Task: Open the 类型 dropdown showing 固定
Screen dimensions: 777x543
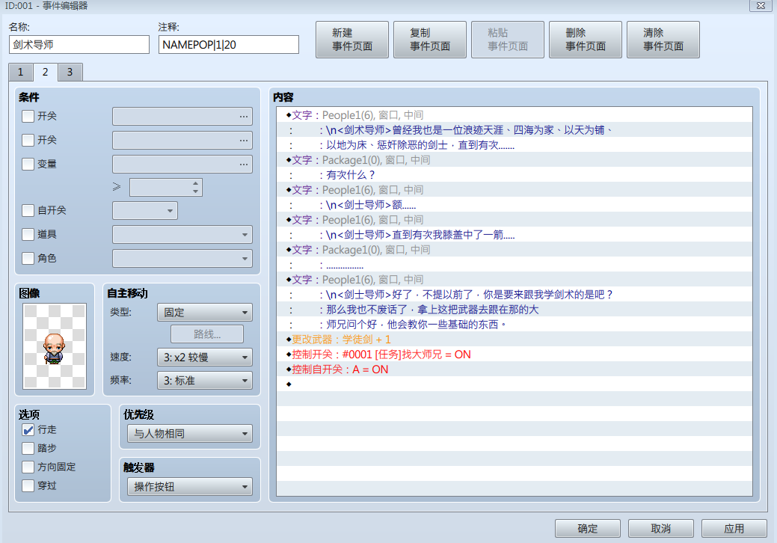Action: [x=205, y=313]
